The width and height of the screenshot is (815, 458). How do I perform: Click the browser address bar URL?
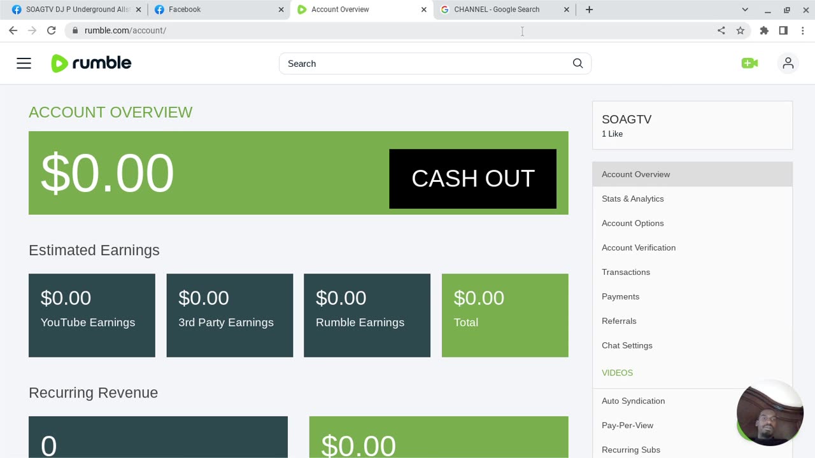(x=125, y=31)
